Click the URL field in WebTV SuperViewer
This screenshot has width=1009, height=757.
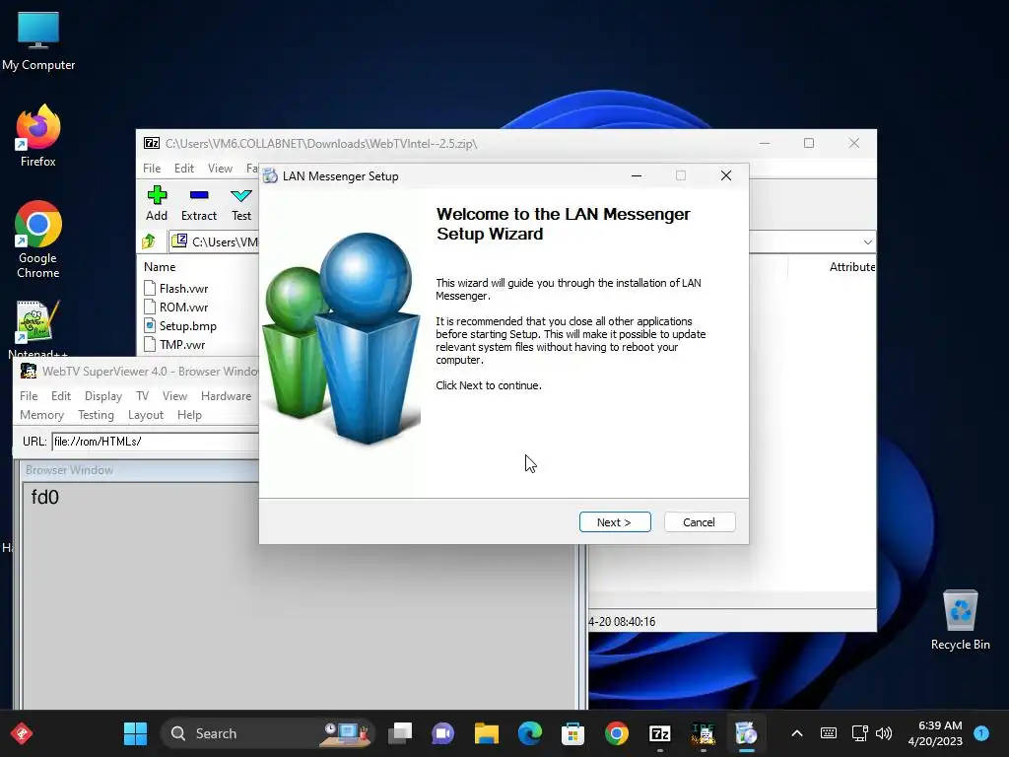point(155,442)
